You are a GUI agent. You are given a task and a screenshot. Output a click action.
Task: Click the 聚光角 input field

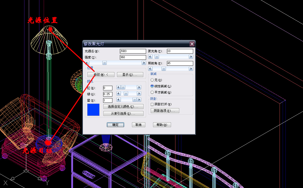click(180, 51)
